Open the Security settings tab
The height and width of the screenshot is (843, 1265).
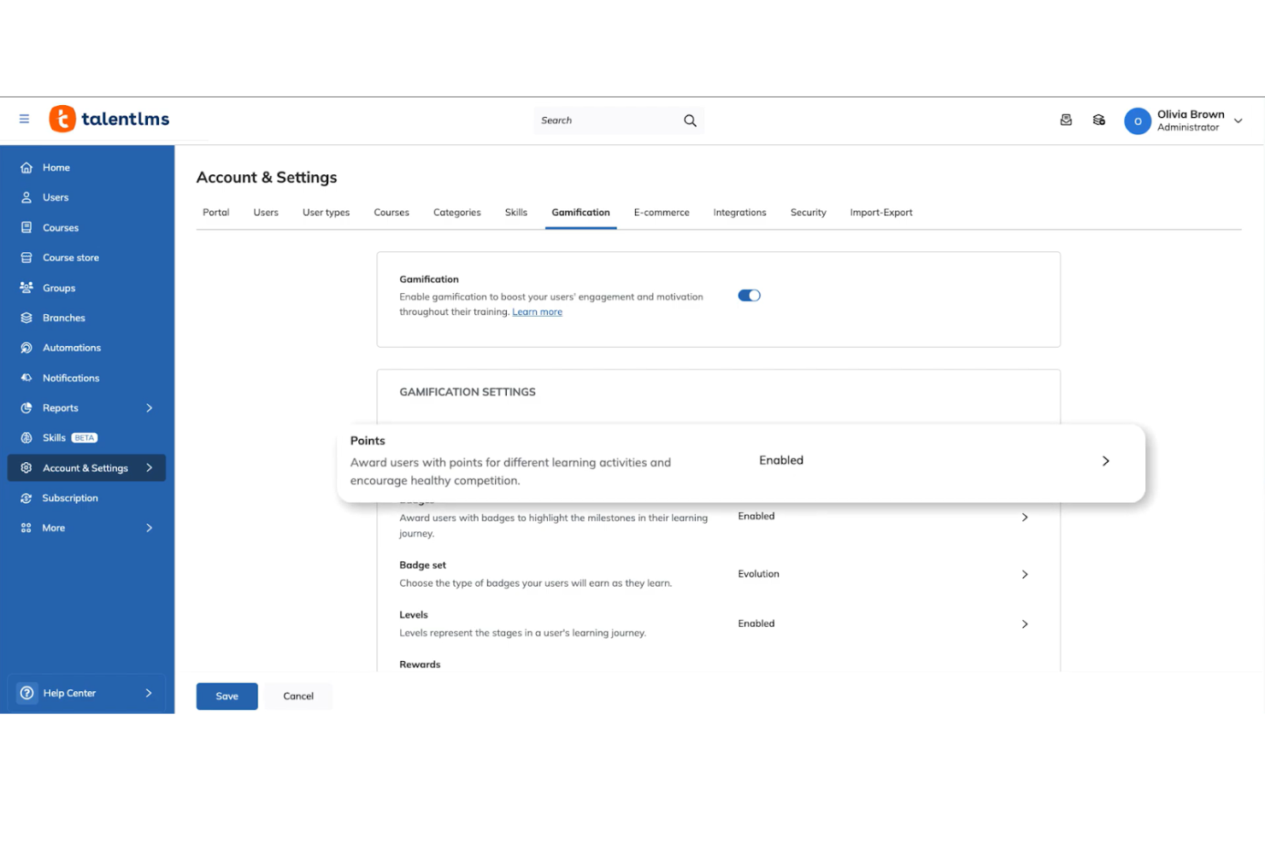point(808,212)
